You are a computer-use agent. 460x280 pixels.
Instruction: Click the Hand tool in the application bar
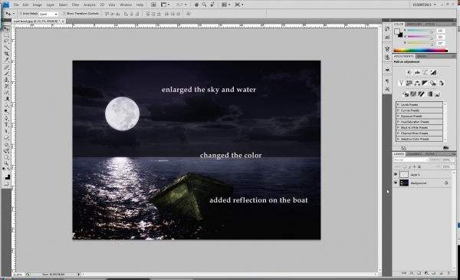[196, 5]
